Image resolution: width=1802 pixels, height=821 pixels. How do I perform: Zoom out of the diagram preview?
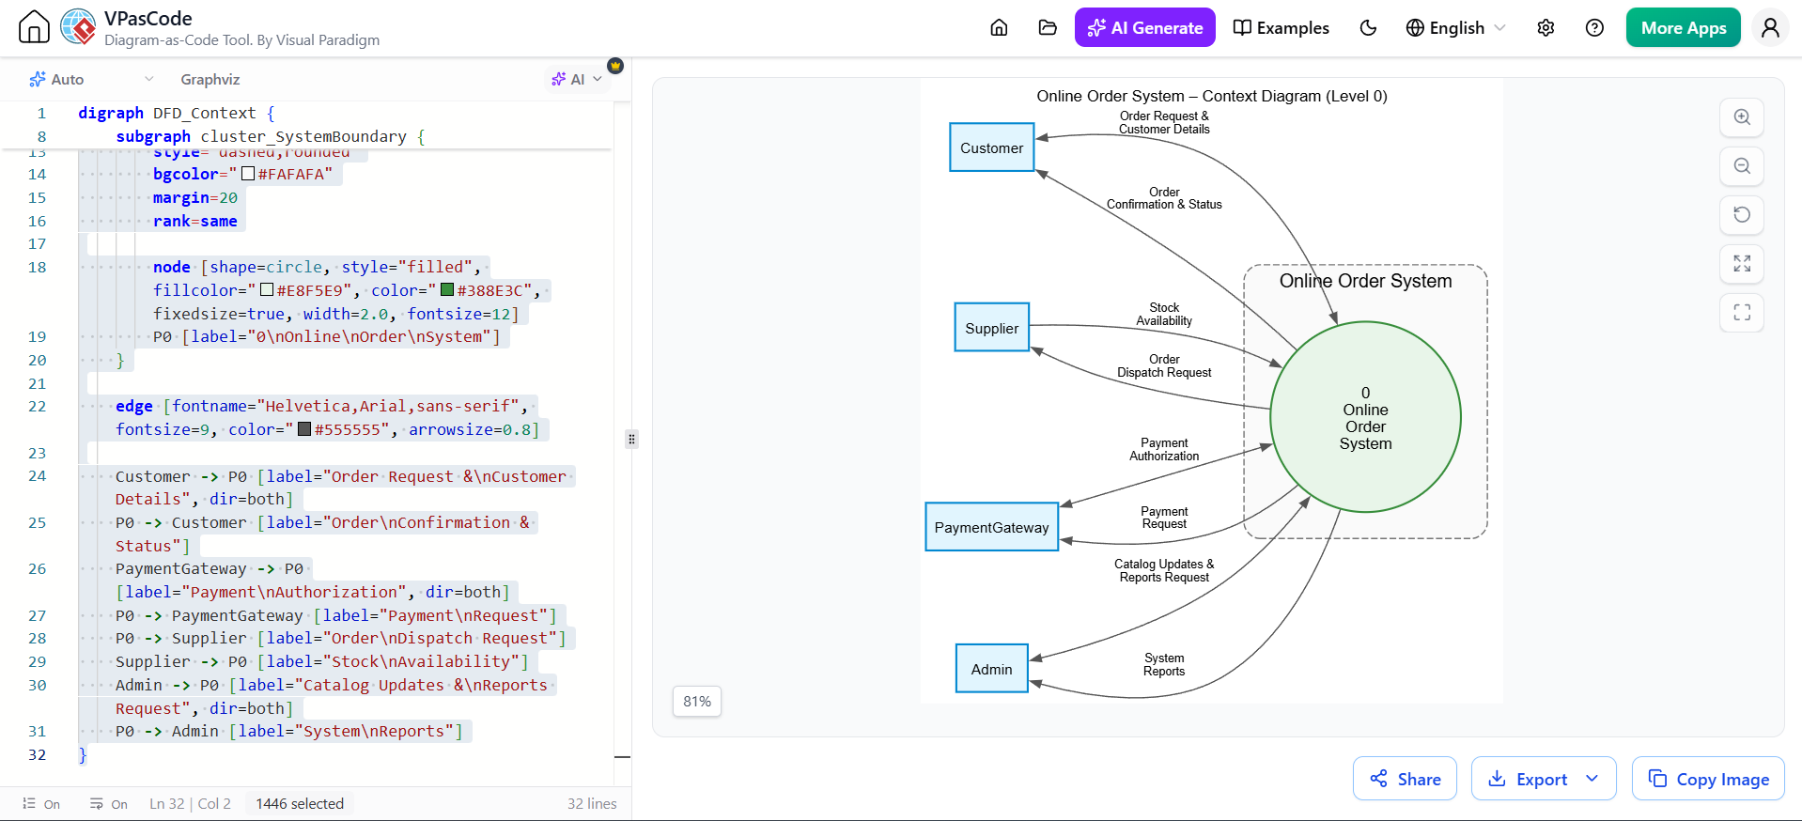click(x=1742, y=166)
